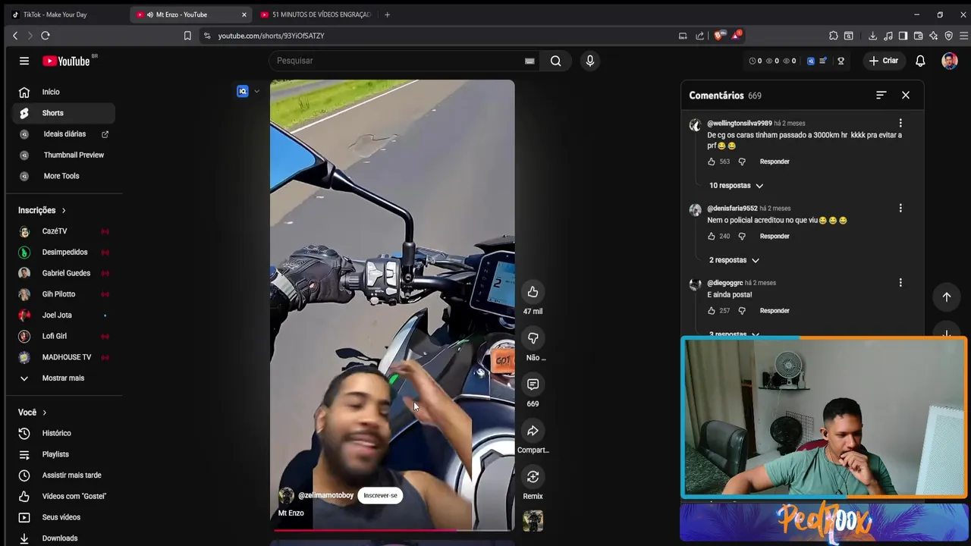Open Playlists in sidebar
This screenshot has height=546, width=971.
pyautogui.click(x=63, y=454)
